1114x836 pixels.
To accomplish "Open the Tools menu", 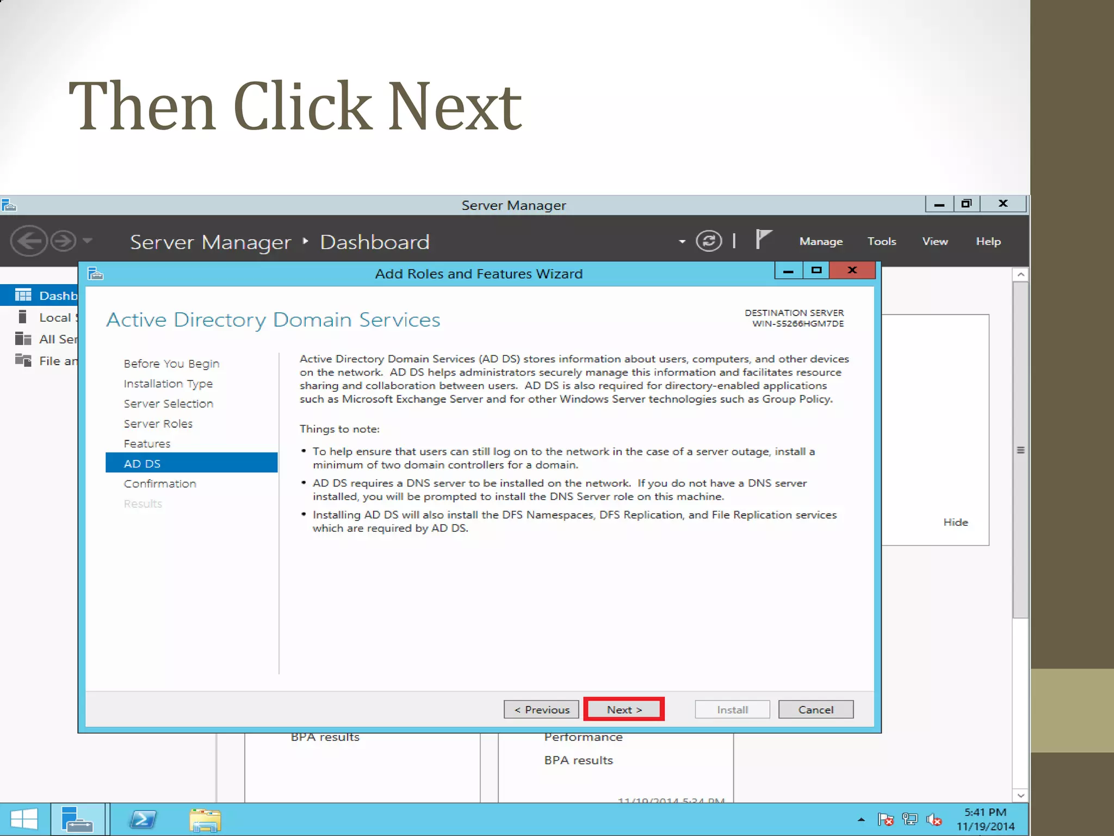I will click(x=881, y=241).
